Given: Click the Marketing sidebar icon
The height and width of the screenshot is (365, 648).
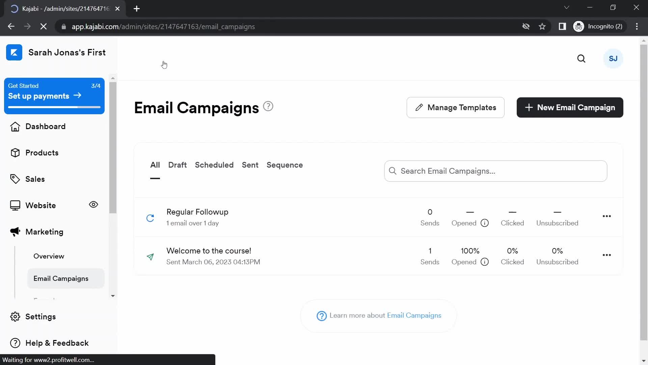Looking at the screenshot, I should pos(15,232).
